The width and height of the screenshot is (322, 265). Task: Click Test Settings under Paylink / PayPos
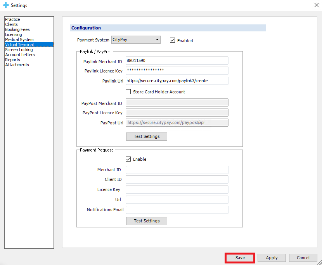146,136
